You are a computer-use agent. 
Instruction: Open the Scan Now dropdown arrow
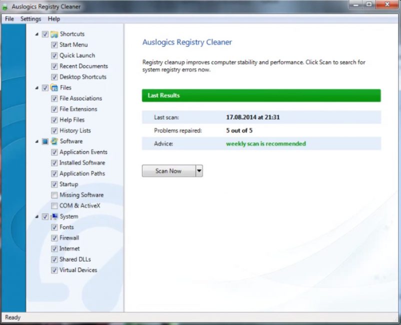click(199, 171)
